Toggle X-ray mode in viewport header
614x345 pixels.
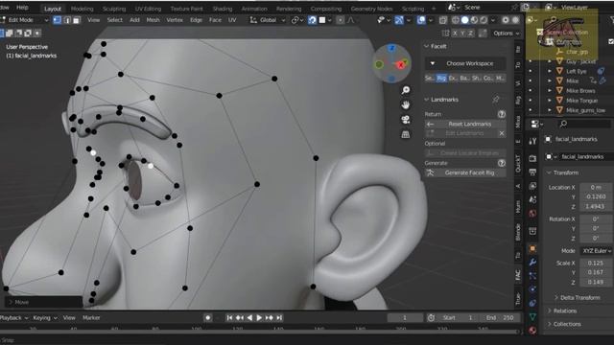(x=443, y=20)
